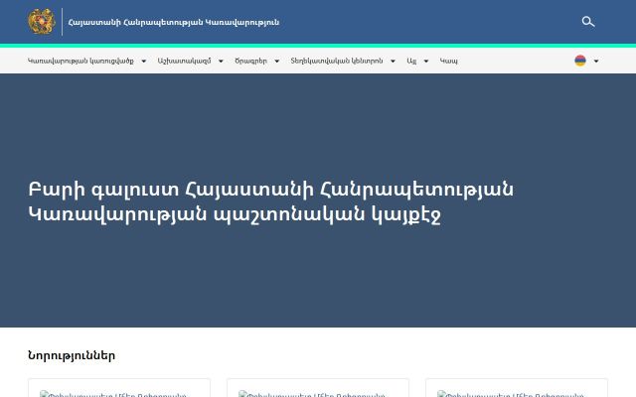Expand arrow next to Տեղեկատվական կենտրոն
Screen dimensions: 636x397
[x=393, y=62]
